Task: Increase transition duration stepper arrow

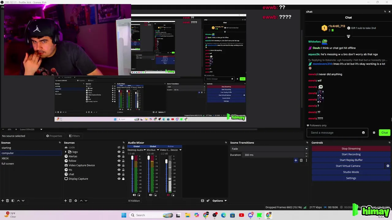Action: 307,154
